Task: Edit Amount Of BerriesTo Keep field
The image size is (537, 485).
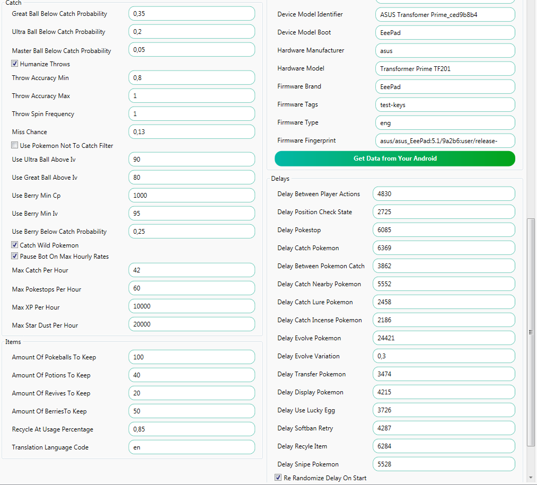Action: click(x=192, y=411)
